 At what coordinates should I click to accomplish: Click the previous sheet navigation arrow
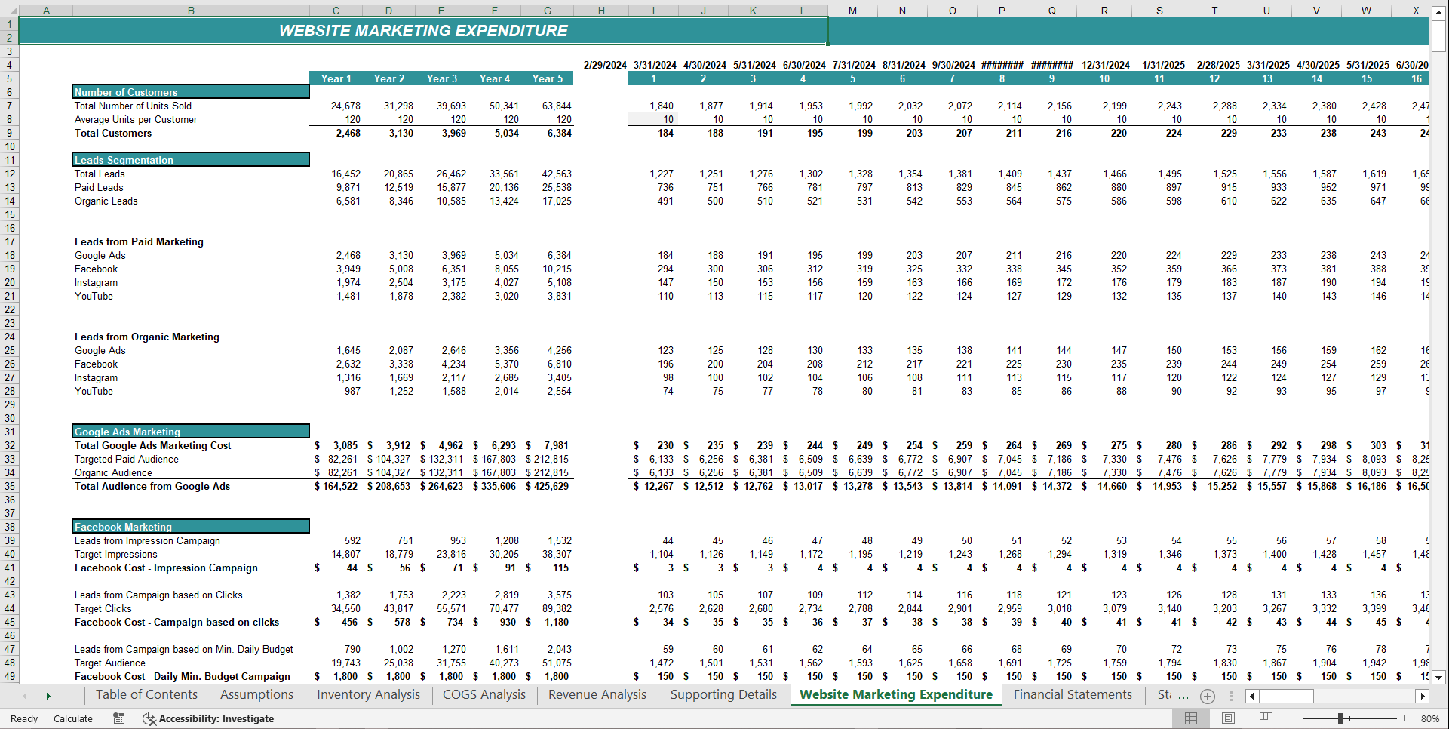click(24, 696)
